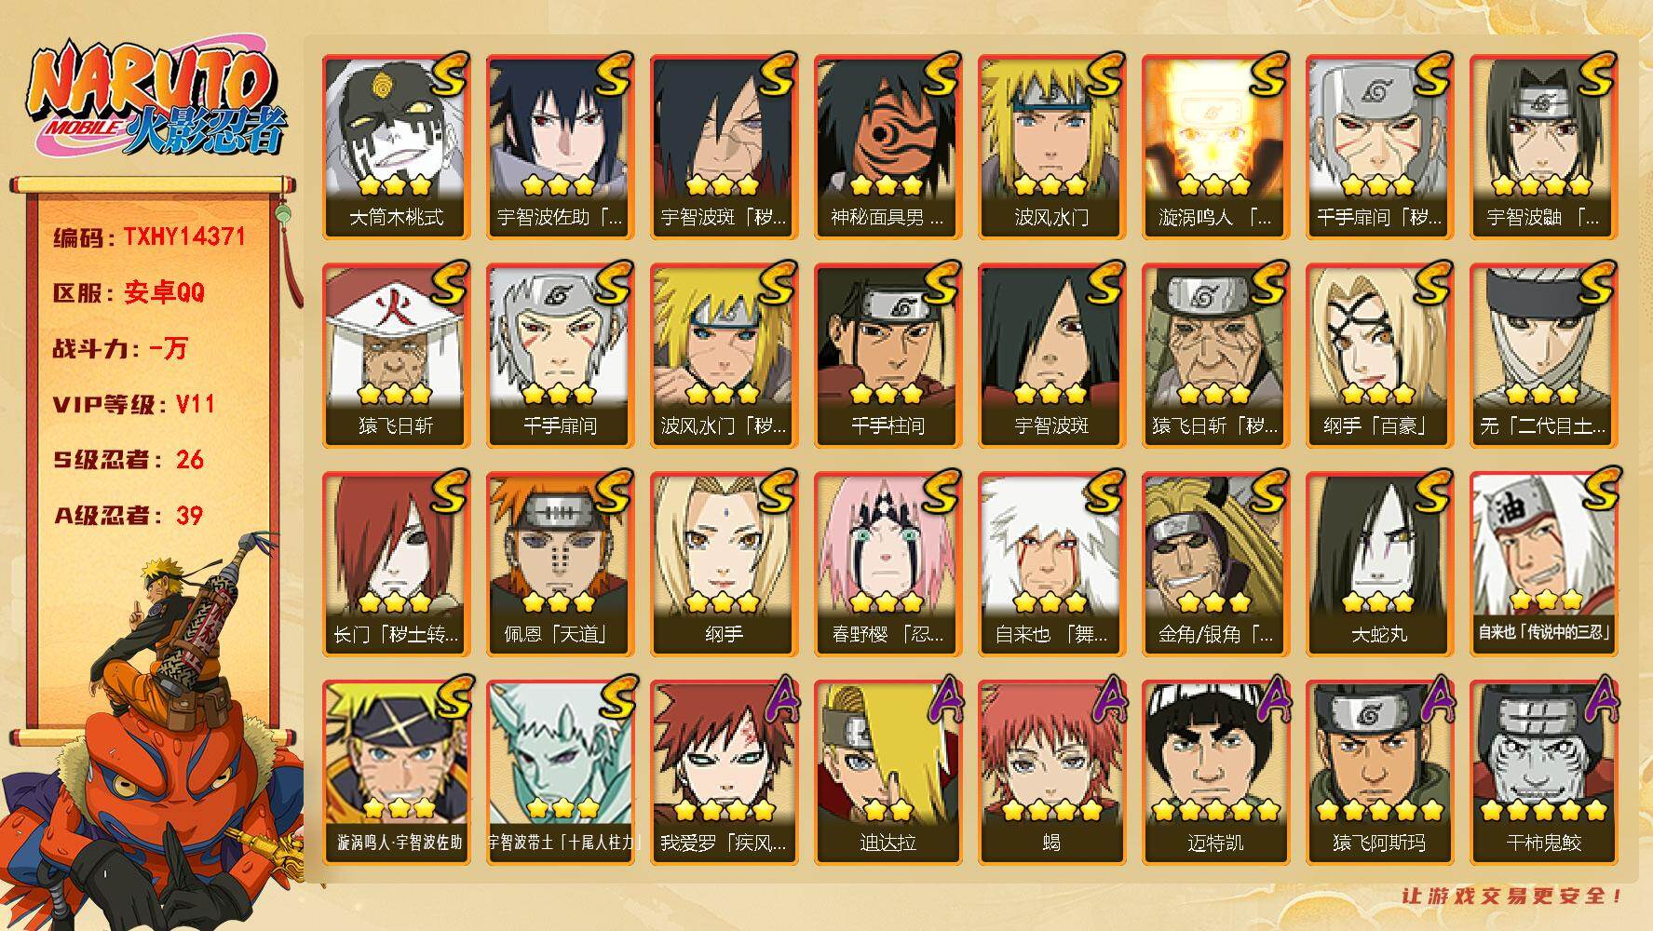Click the VIP等级 V11 label
The image size is (1653, 931).
[134, 404]
